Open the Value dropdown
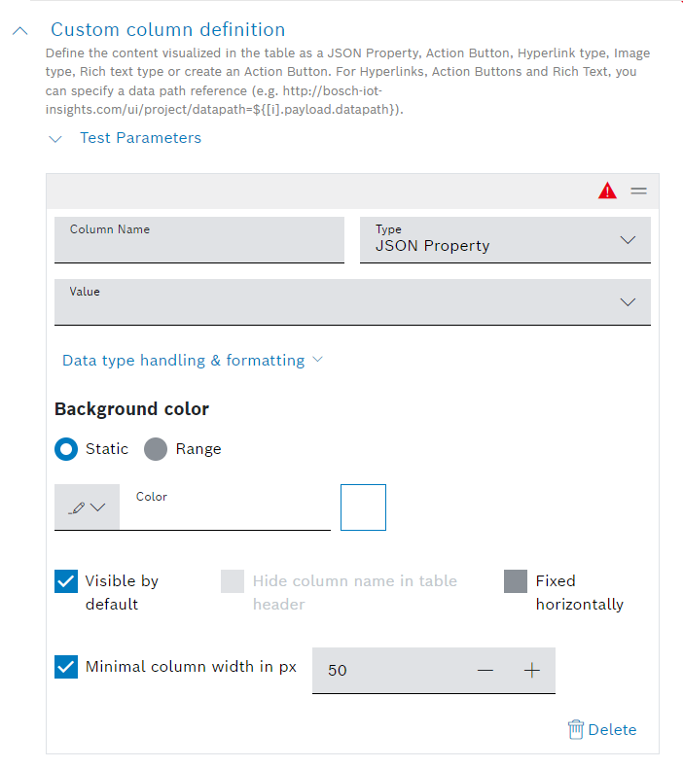The width and height of the screenshot is (683, 768). click(352, 301)
